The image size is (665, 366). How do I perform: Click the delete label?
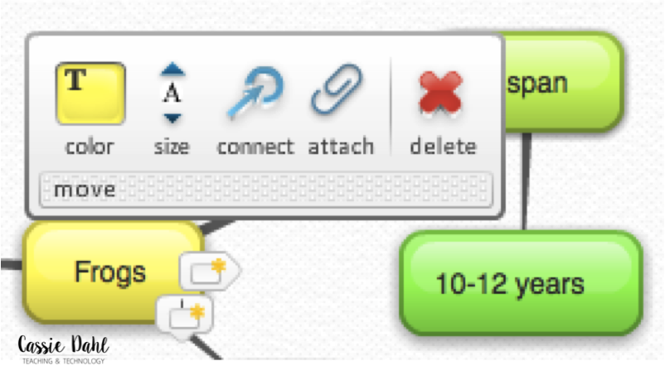tap(443, 147)
